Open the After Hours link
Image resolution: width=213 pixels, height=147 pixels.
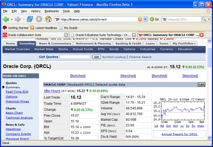tap(52, 91)
